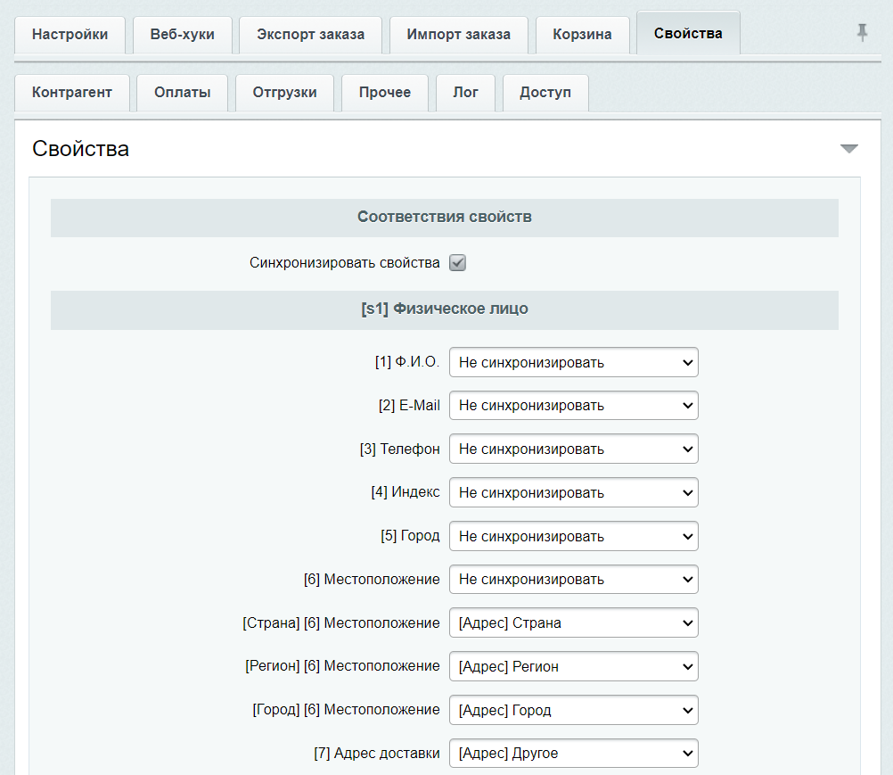Open the Доступ tab

coord(545,93)
